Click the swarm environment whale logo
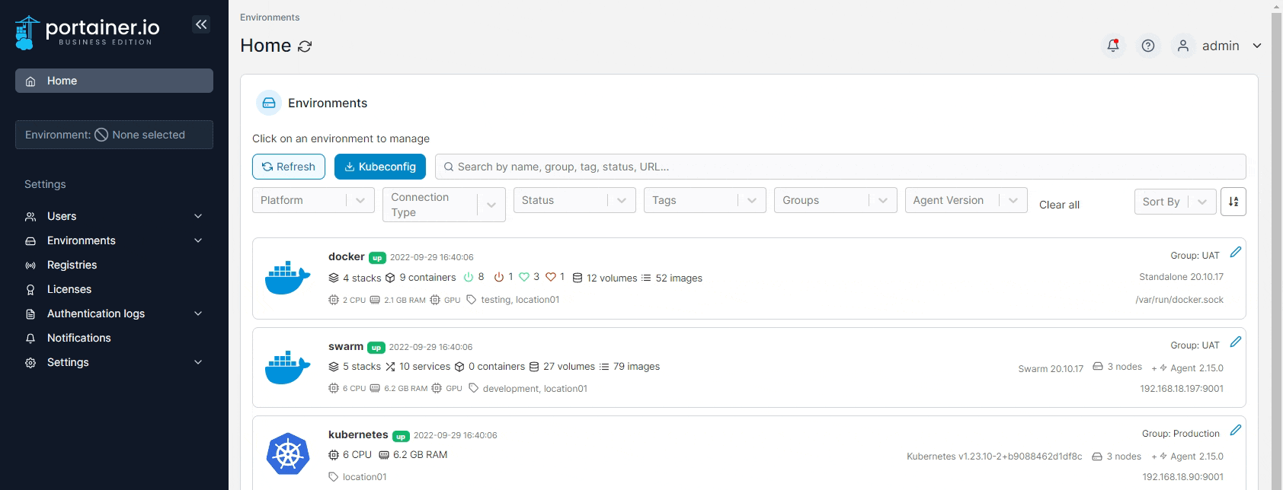Screen dimensions: 1283x490 coord(287,367)
